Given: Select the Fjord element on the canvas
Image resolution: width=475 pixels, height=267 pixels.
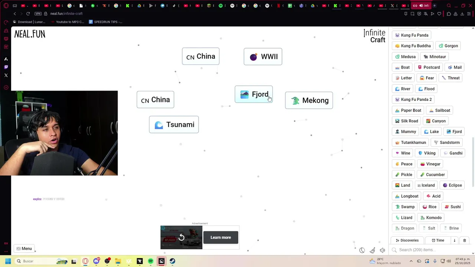Looking at the screenshot, I should (254, 94).
